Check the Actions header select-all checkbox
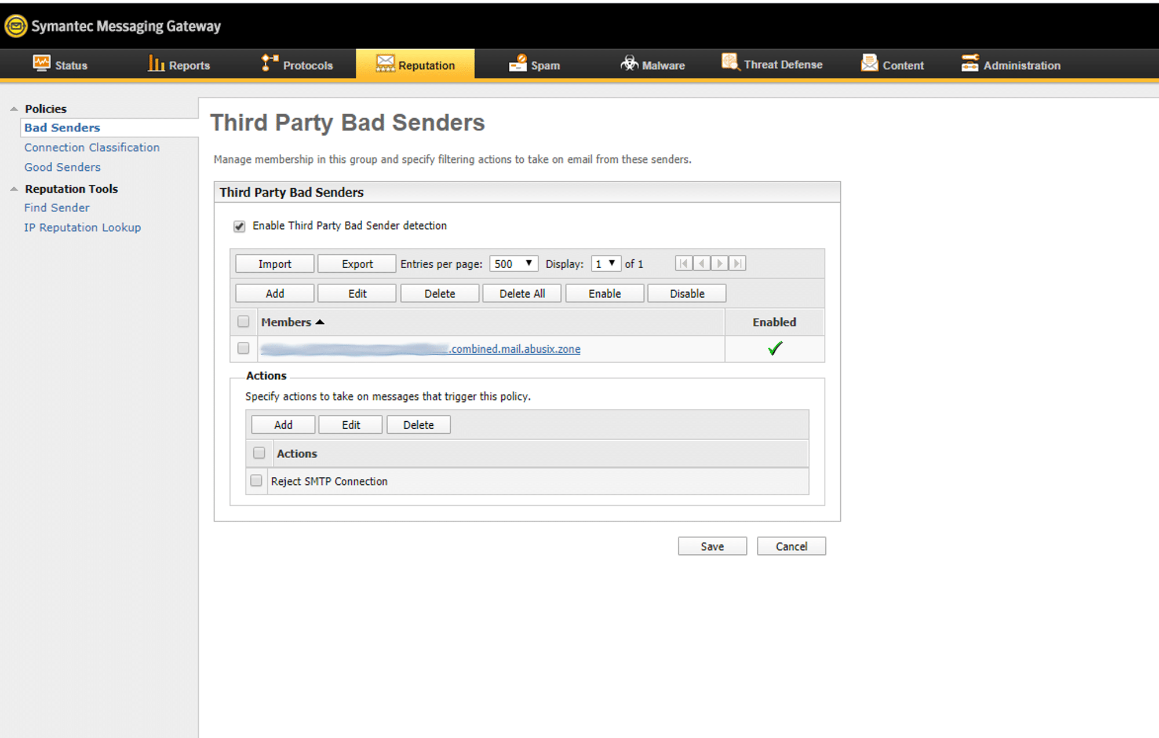 [259, 453]
